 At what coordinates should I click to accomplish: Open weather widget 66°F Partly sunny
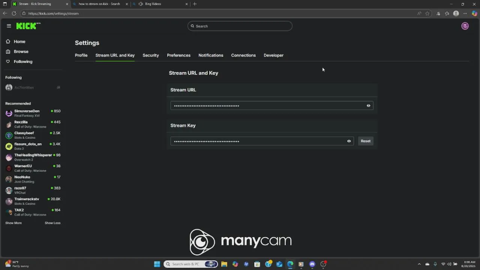click(x=17, y=264)
